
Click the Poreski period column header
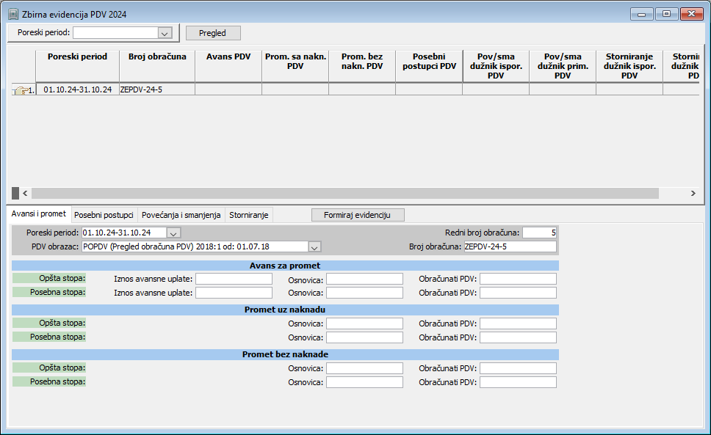78,66
